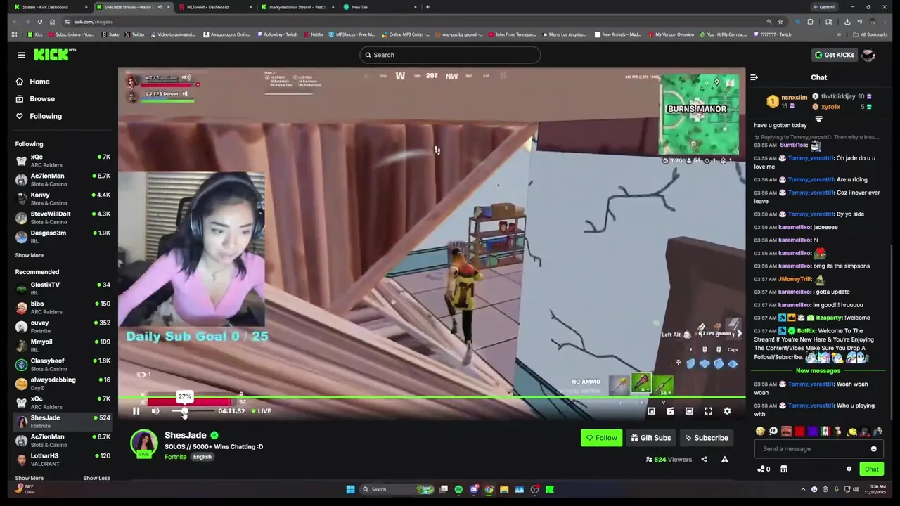Open GlostikTV recommended channel
This screenshot has height=506, width=900.
63,289
